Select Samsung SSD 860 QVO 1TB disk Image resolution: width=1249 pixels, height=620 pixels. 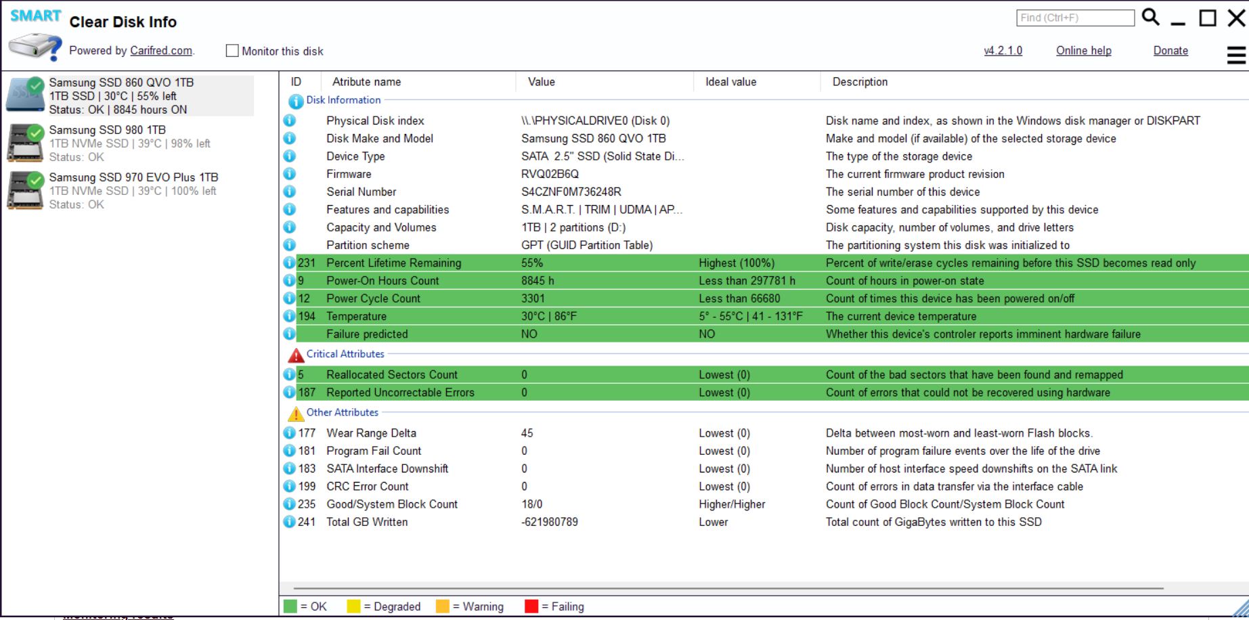pyautogui.click(x=121, y=83)
